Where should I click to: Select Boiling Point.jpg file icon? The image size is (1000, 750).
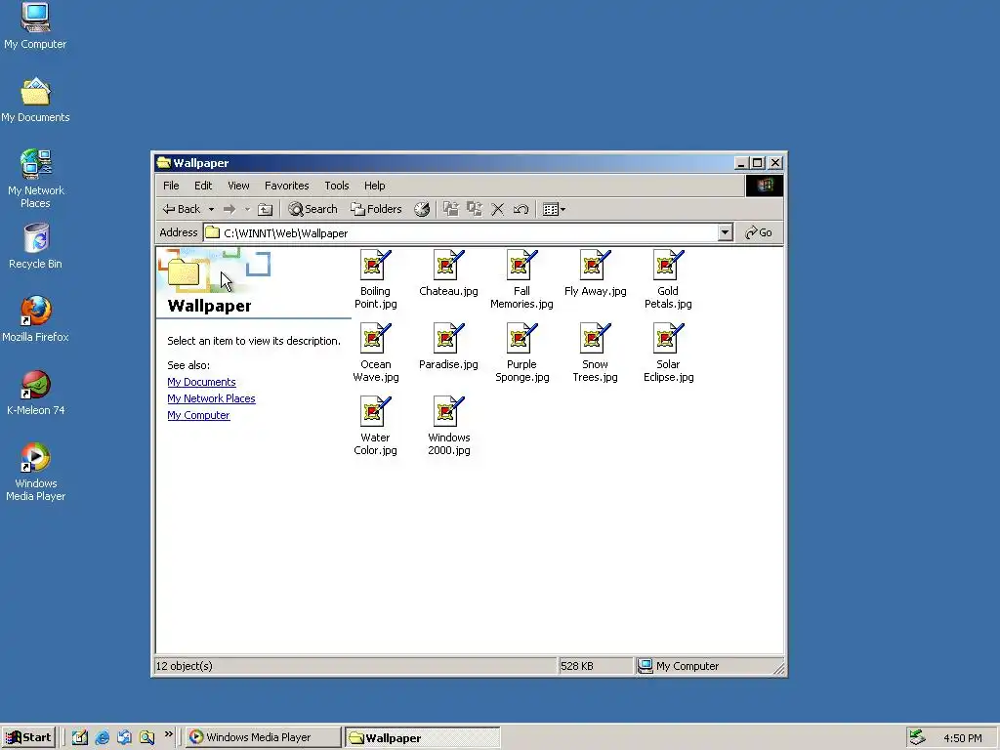(x=376, y=266)
